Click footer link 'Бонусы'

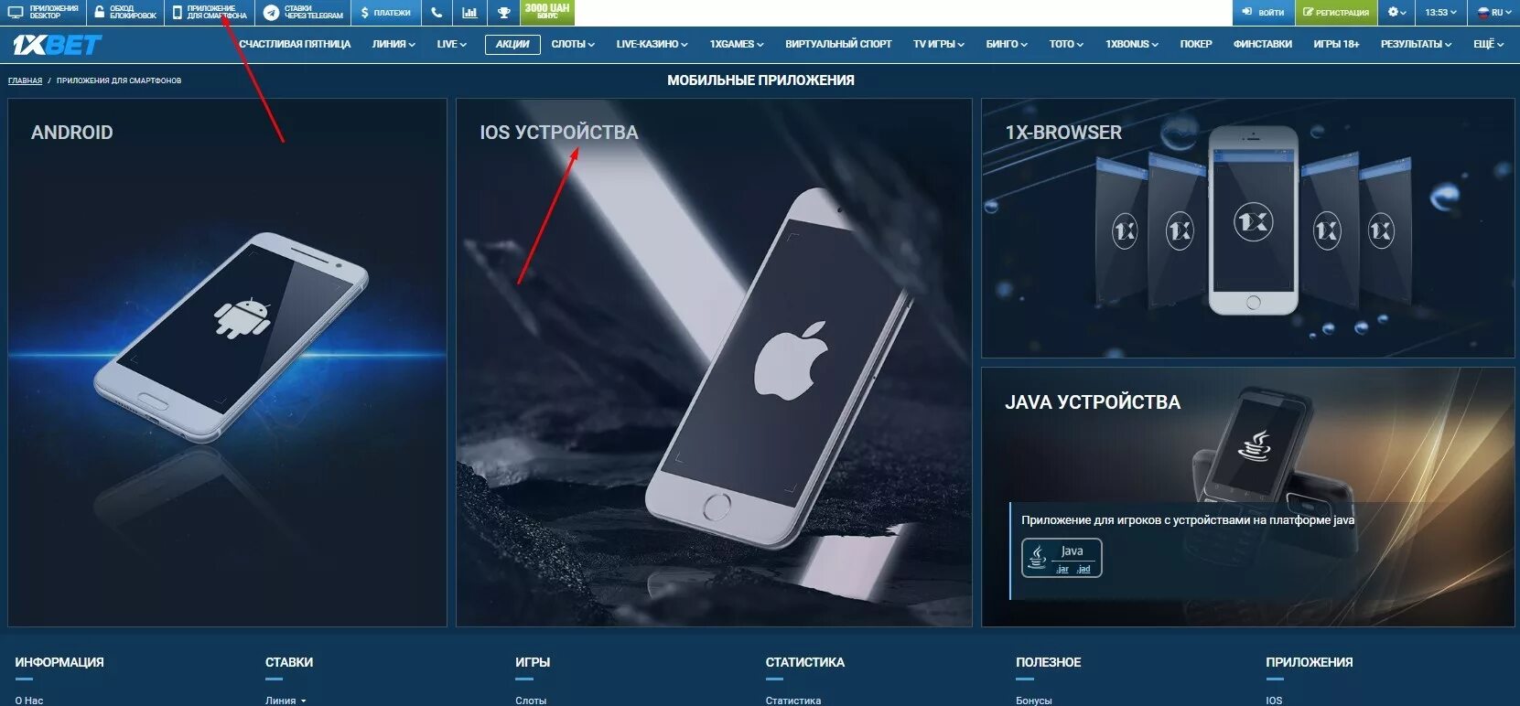[1034, 701]
